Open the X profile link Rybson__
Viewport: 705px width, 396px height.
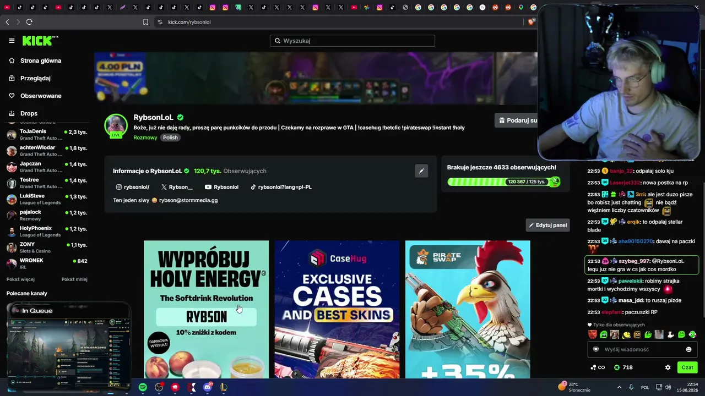coord(177,187)
